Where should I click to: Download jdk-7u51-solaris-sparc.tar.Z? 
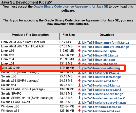102,90
